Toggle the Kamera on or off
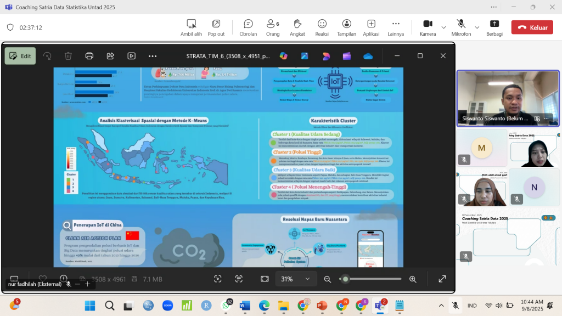The width and height of the screenshot is (562, 316). tap(428, 27)
